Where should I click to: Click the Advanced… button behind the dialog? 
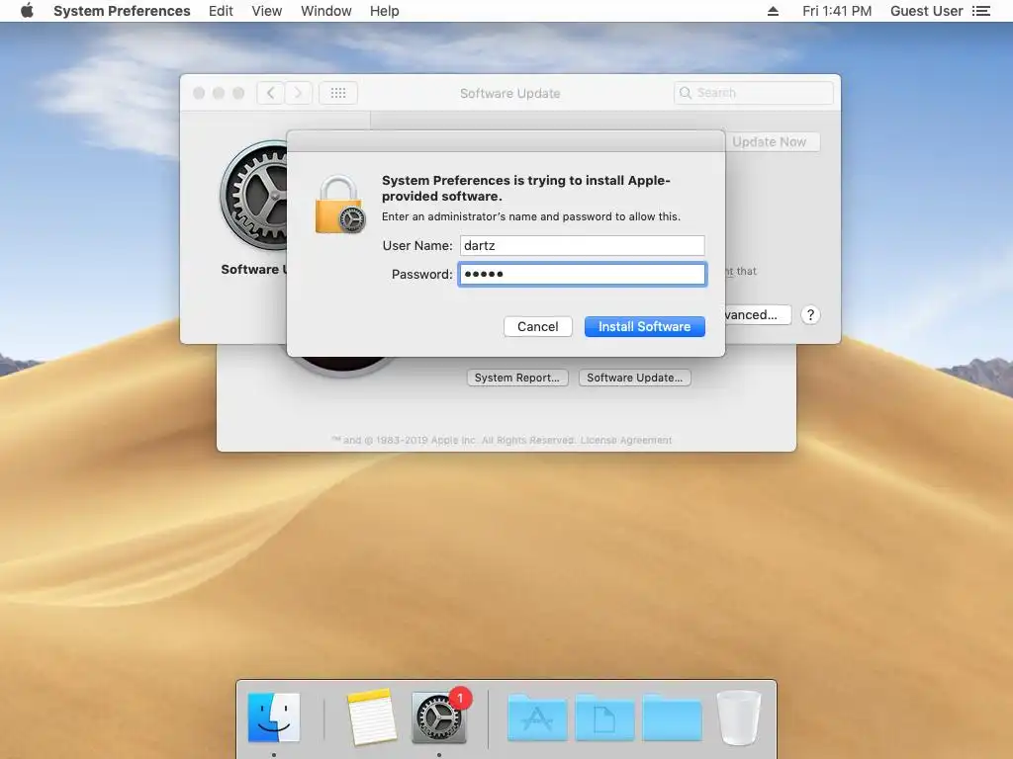point(757,315)
